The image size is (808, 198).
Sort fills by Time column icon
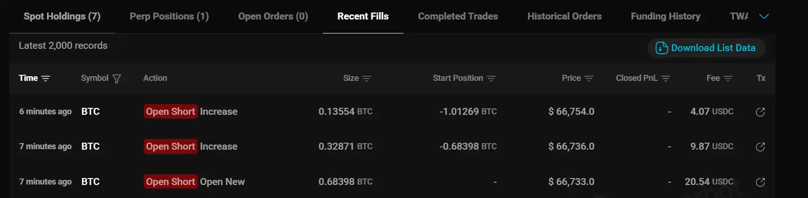point(46,79)
